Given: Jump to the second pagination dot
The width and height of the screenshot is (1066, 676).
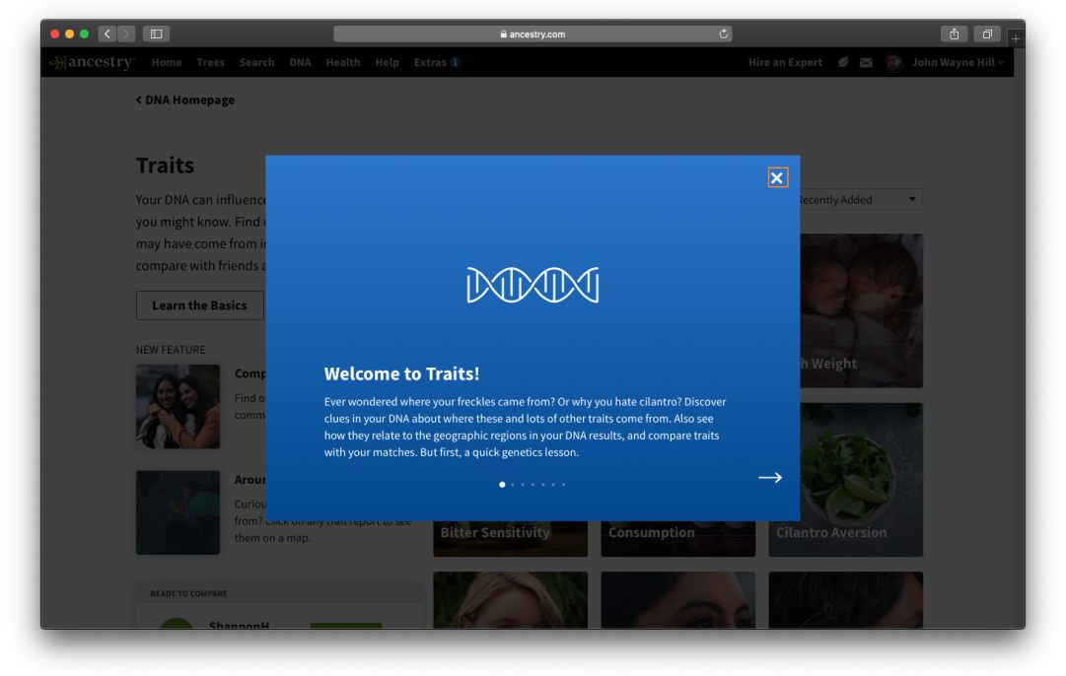Looking at the screenshot, I should [513, 485].
